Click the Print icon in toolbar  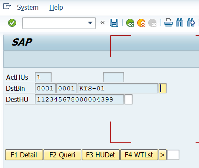(168, 23)
